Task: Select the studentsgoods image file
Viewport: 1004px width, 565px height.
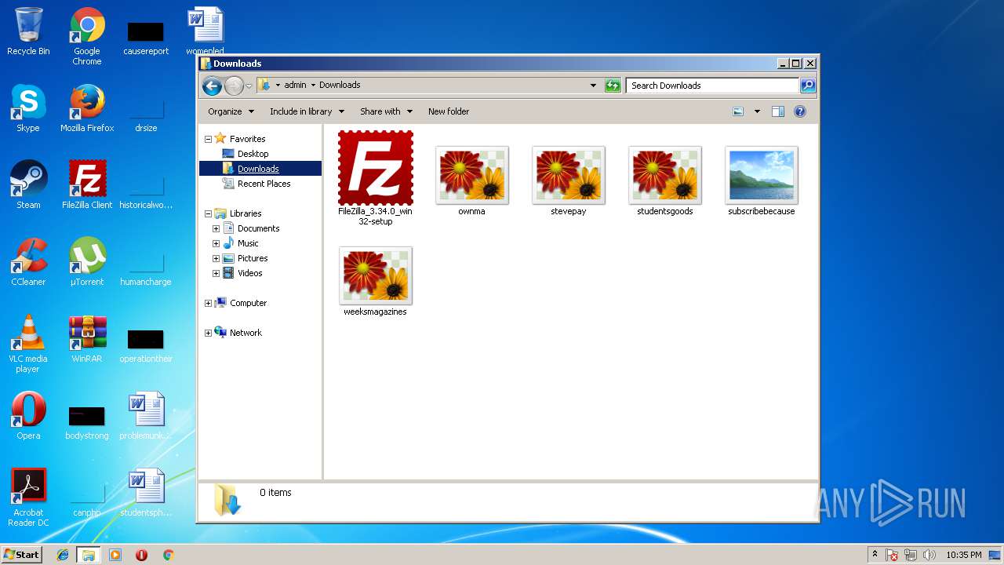Action: click(664, 180)
